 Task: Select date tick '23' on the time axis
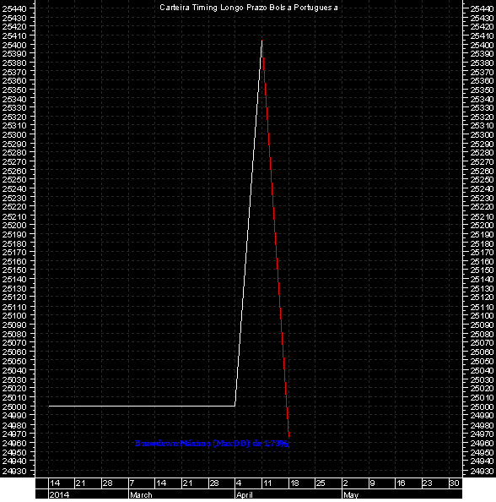[428, 483]
